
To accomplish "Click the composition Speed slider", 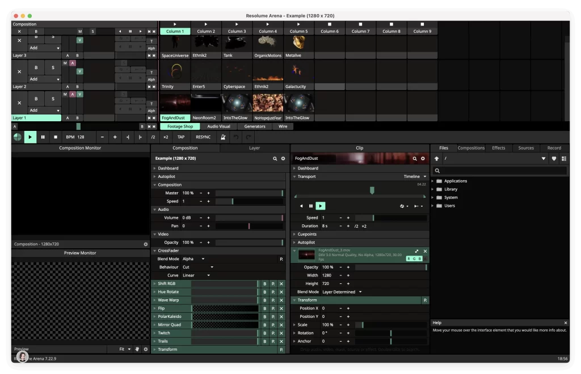I will [233, 201].
